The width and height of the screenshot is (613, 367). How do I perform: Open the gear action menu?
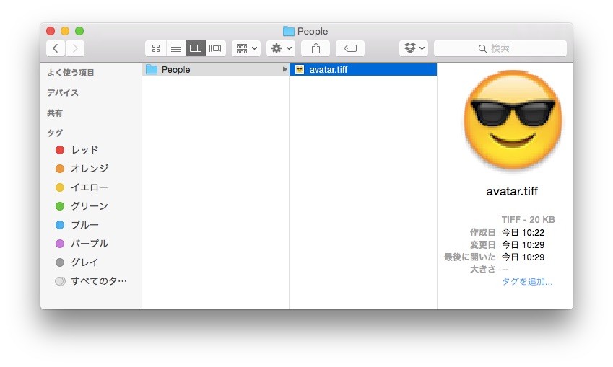(281, 48)
